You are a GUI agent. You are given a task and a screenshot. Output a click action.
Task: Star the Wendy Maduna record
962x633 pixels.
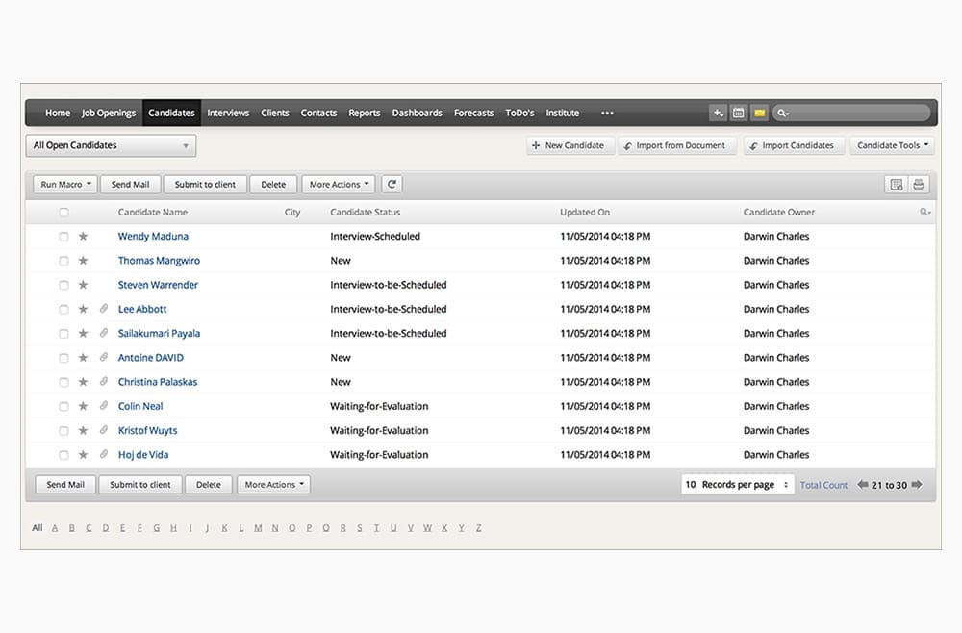(83, 236)
